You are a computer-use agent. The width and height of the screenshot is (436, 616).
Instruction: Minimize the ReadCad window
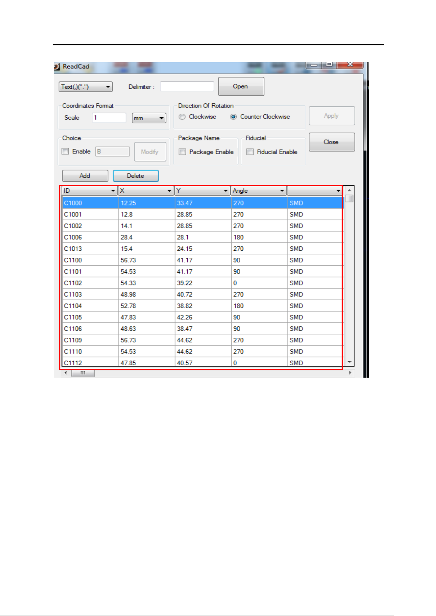coord(314,65)
